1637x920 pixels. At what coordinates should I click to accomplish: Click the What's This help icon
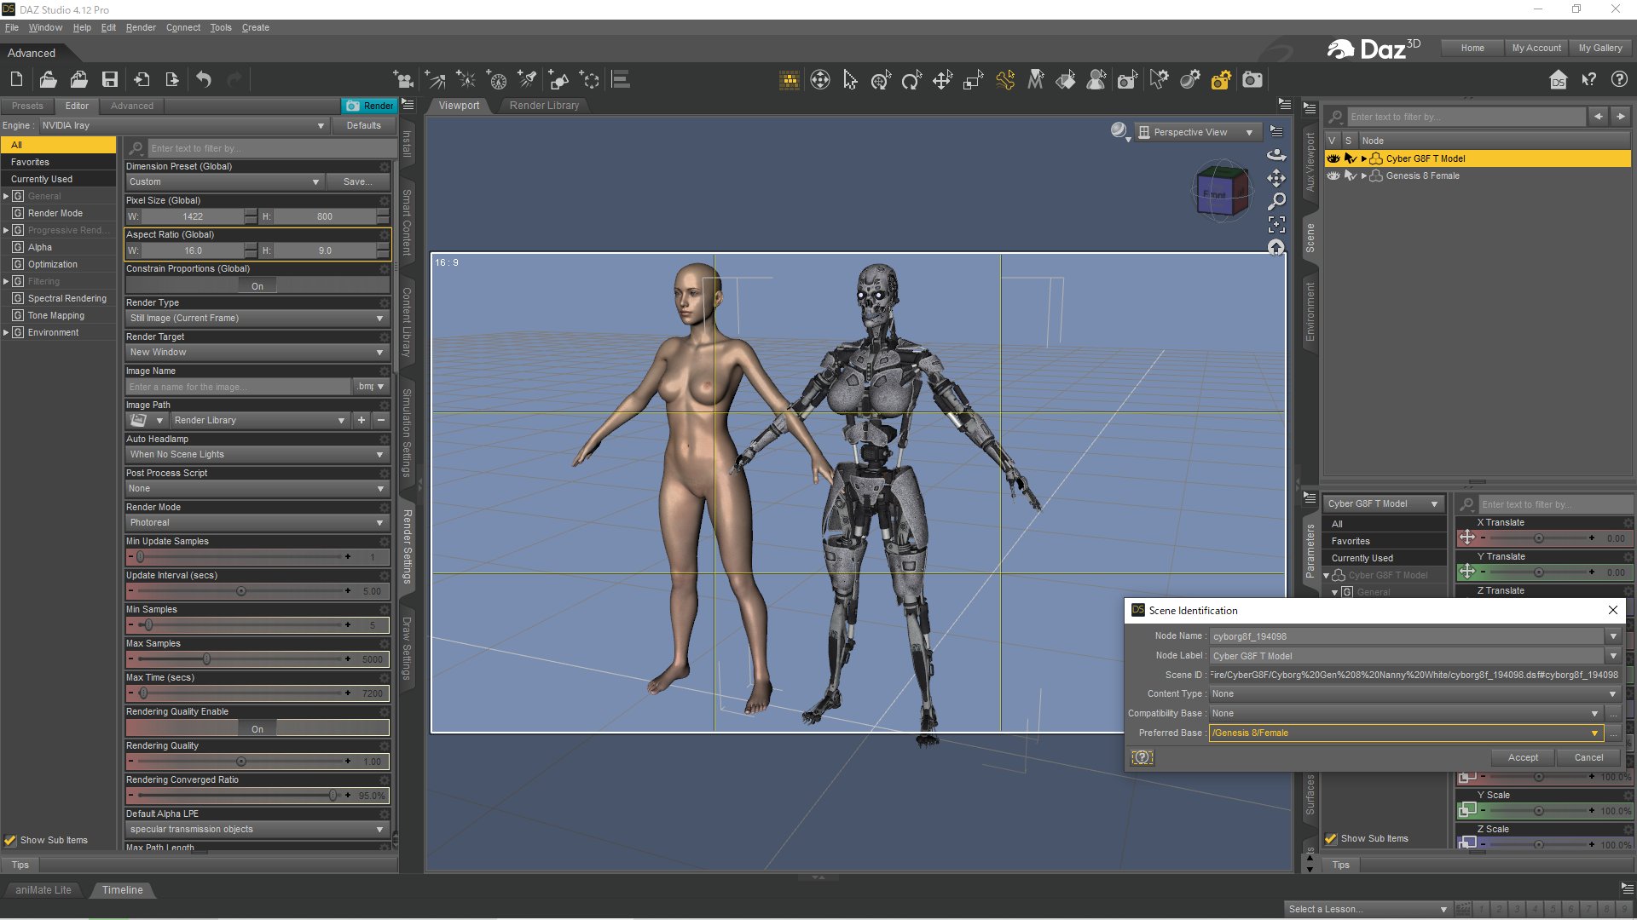point(1589,80)
